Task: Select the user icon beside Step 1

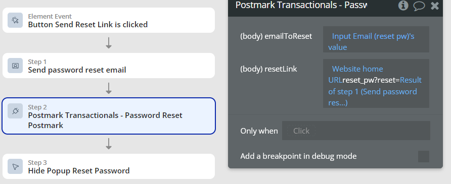Action: click(15, 66)
